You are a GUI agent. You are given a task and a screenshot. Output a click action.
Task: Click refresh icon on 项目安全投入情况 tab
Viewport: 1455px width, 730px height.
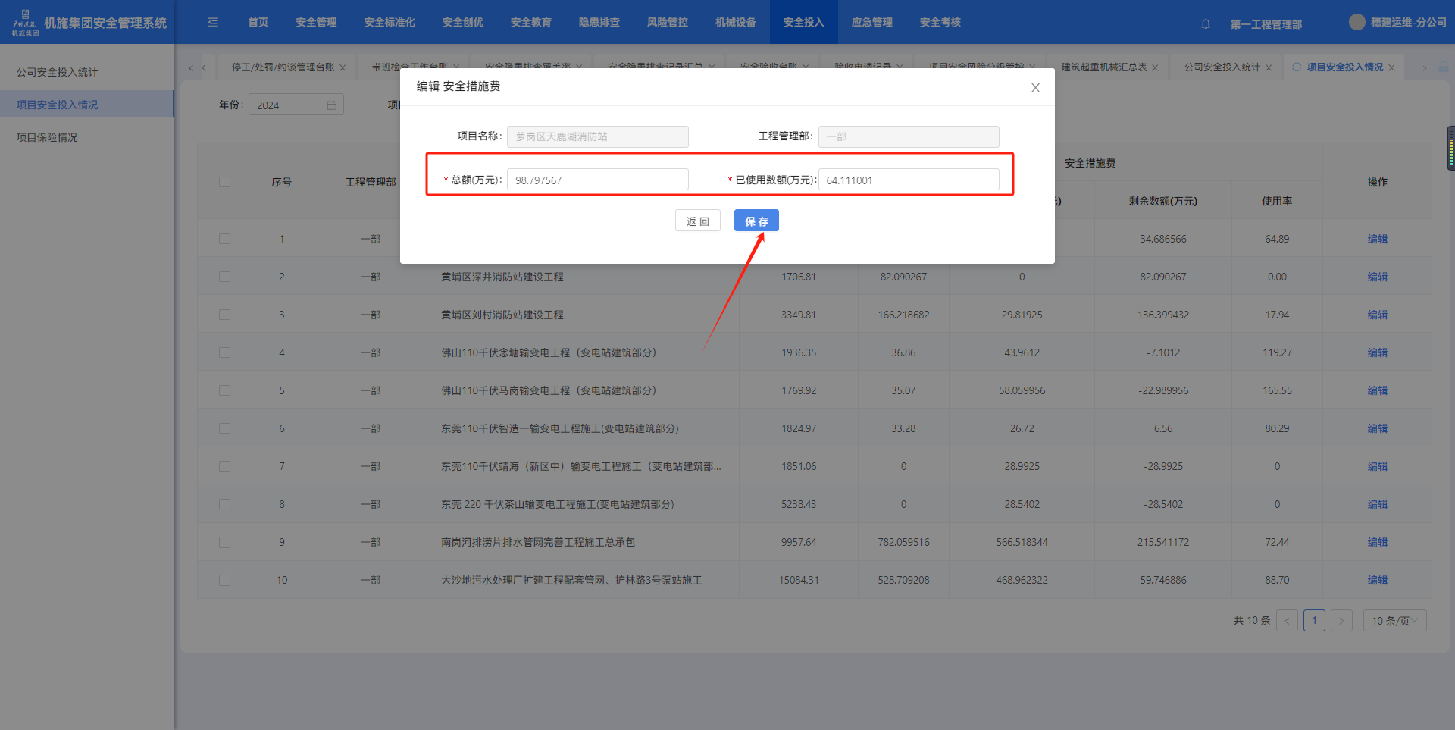1297,67
